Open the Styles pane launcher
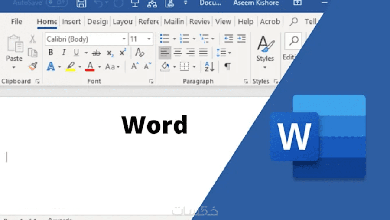 (x=276, y=82)
